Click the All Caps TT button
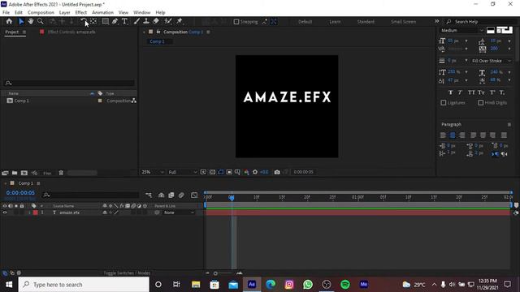This screenshot has width=520, height=292. point(471,92)
